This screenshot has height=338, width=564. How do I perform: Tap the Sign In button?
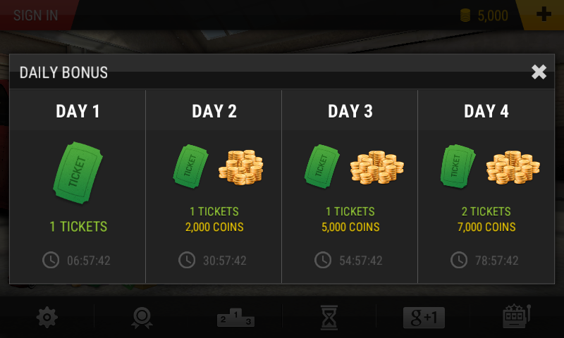(x=36, y=15)
